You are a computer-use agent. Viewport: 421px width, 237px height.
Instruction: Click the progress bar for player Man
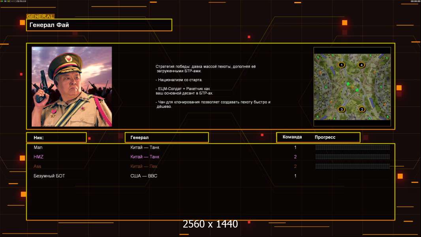(352, 147)
